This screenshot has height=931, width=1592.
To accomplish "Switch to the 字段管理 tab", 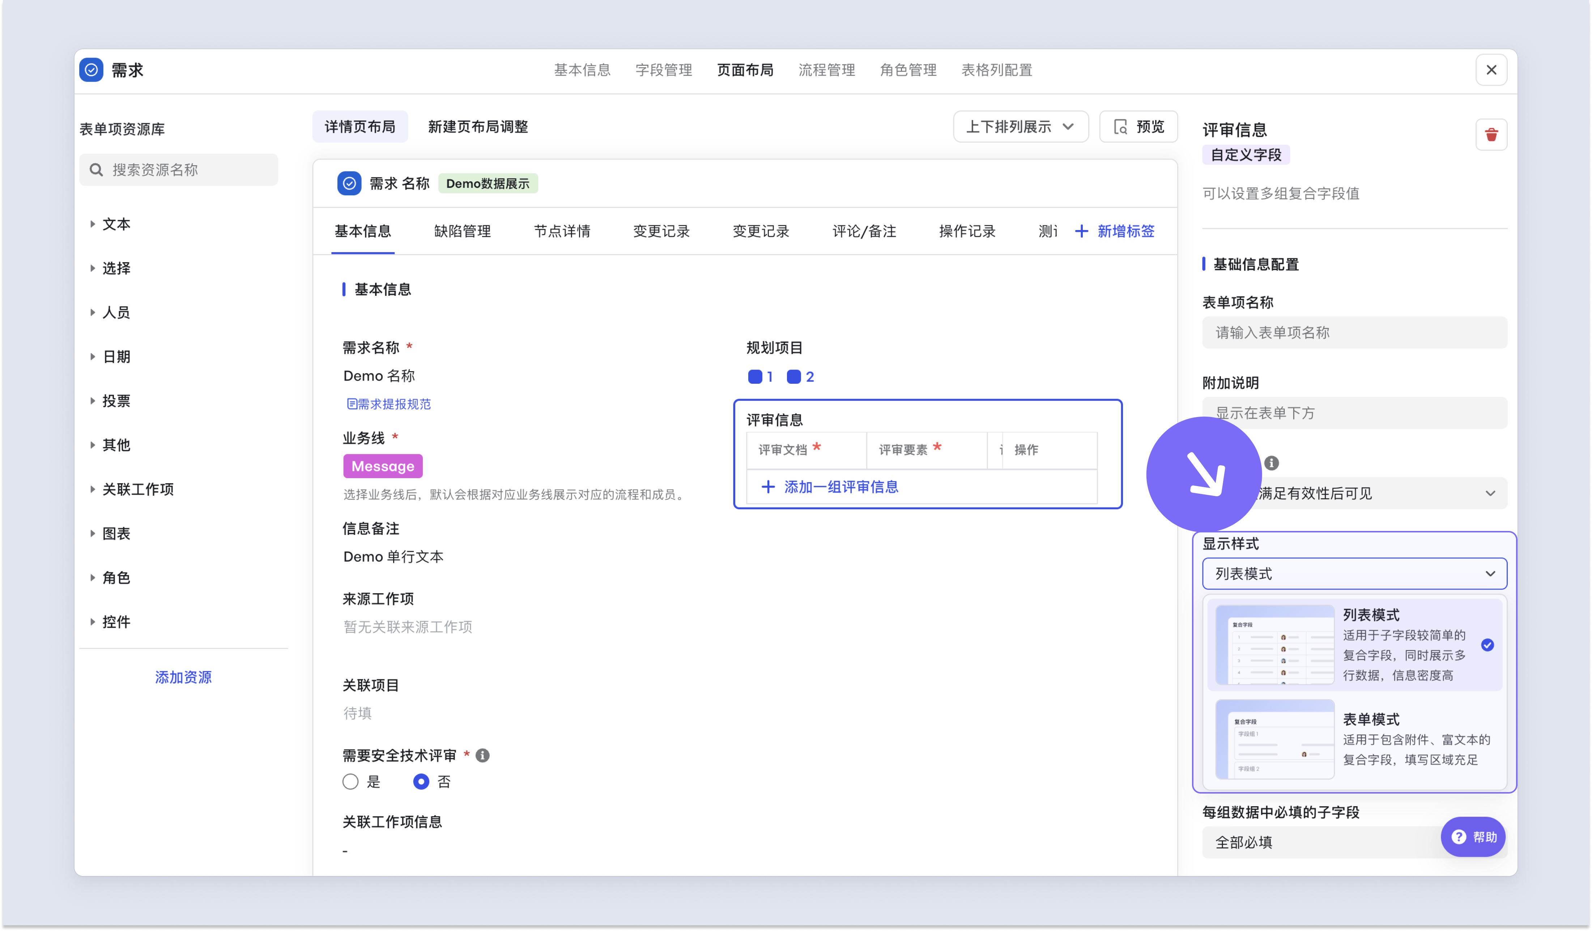I will [664, 70].
